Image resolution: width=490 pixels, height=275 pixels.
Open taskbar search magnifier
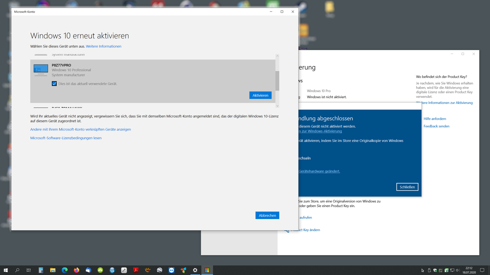(17, 270)
